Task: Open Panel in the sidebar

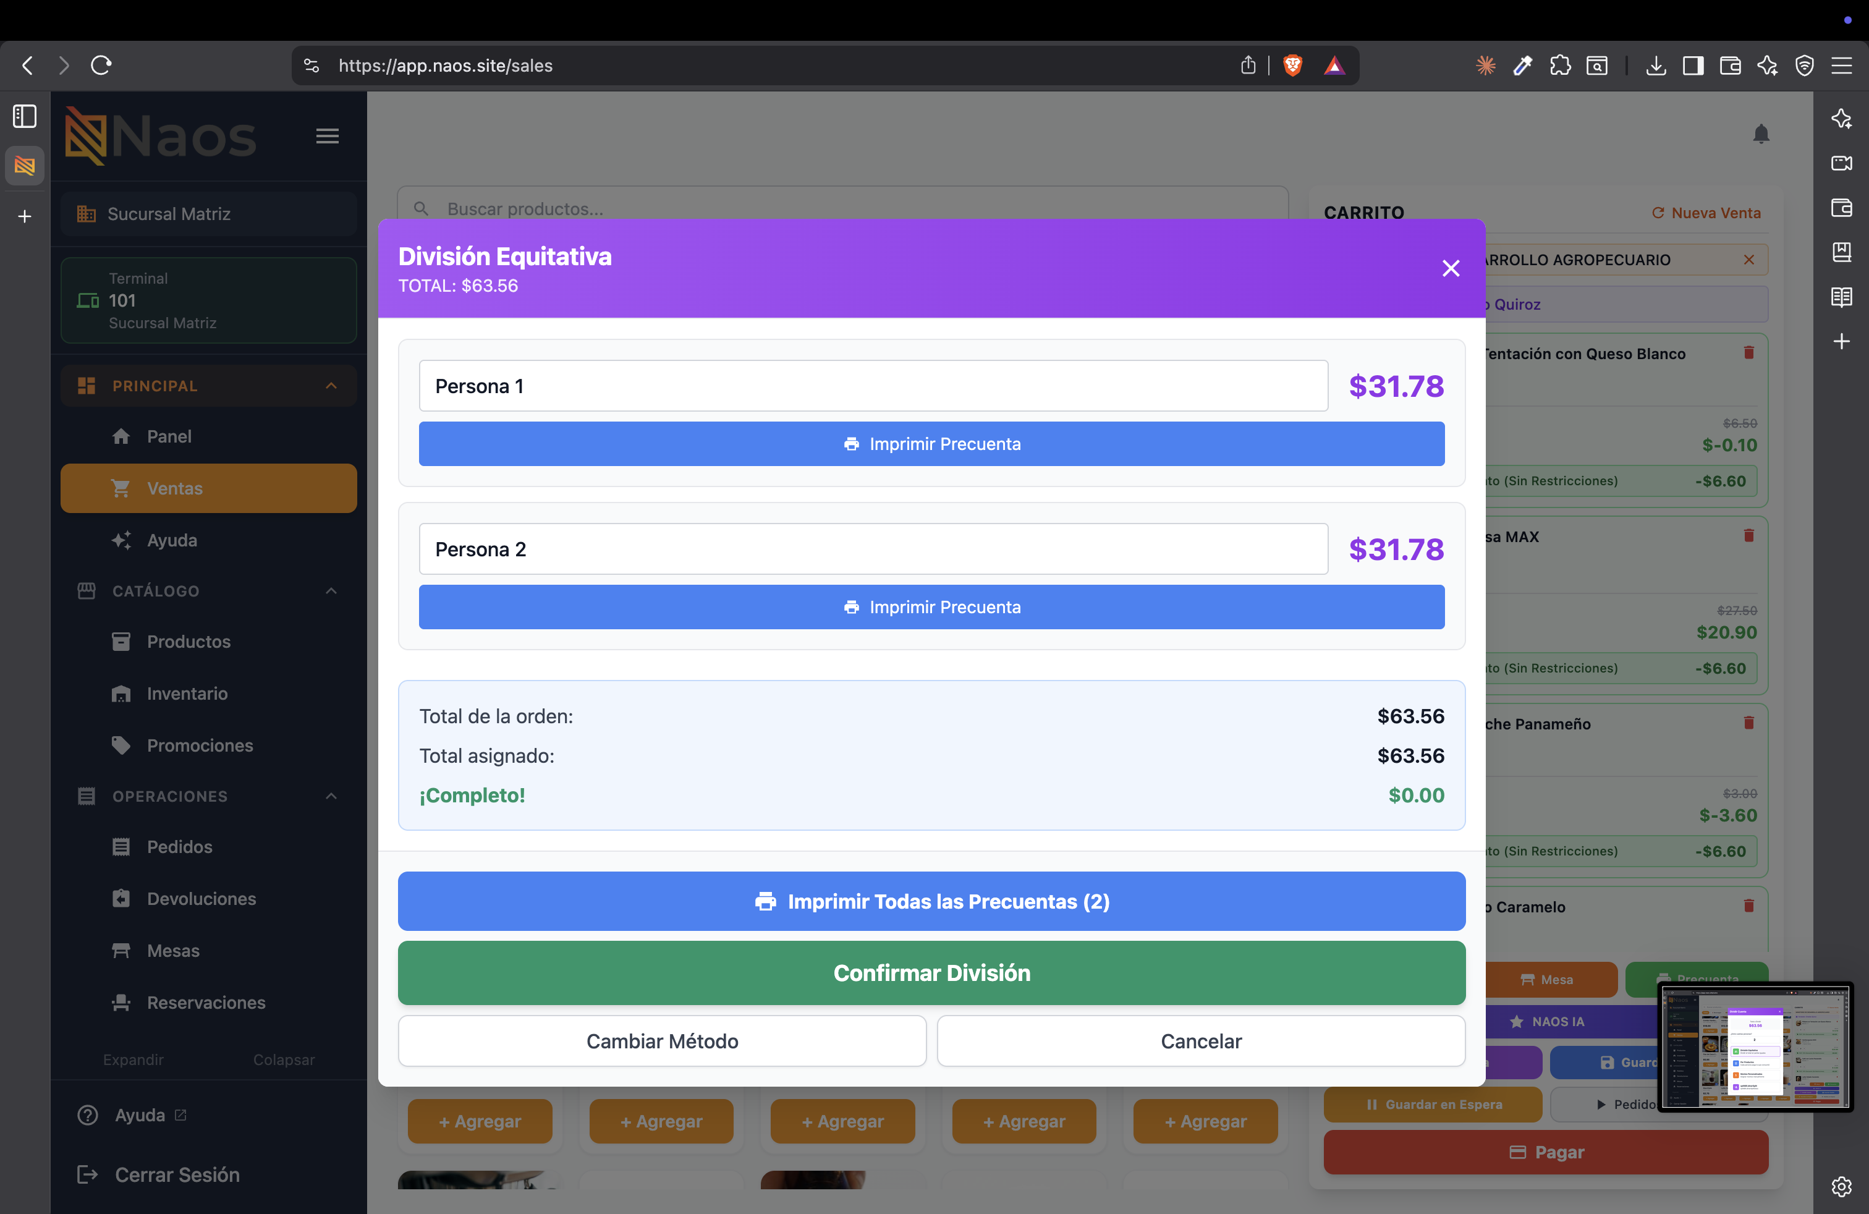Action: pos(208,436)
